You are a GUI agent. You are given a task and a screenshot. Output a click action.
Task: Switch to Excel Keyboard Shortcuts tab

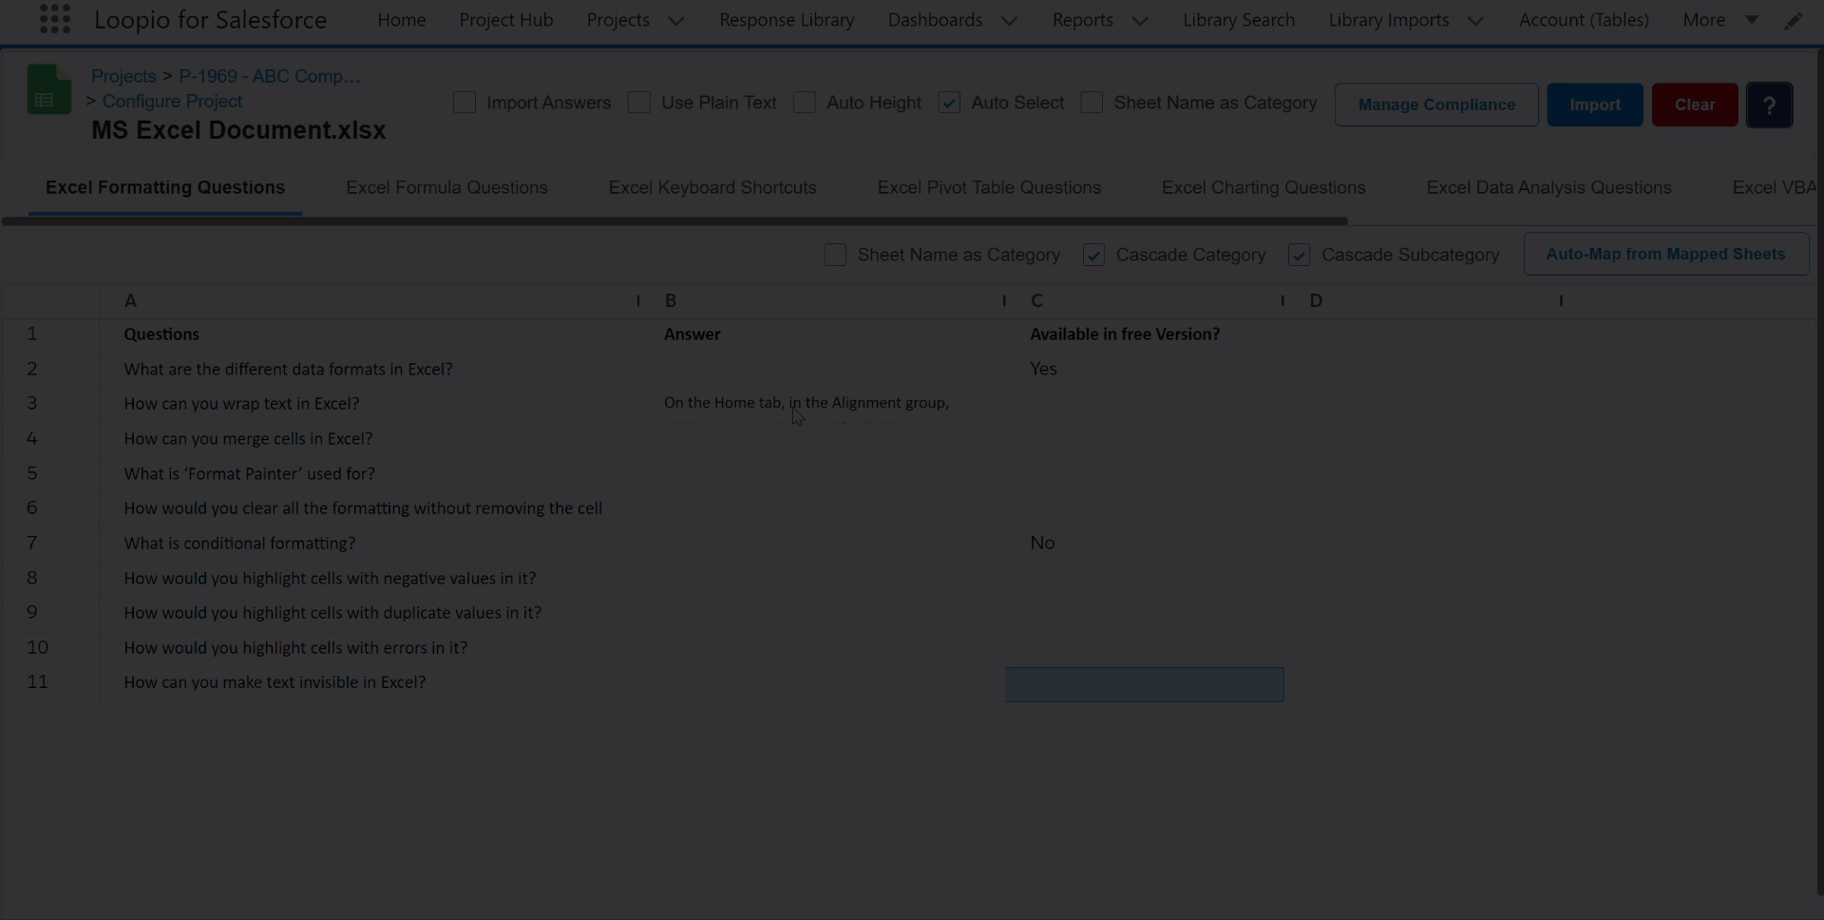712,187
